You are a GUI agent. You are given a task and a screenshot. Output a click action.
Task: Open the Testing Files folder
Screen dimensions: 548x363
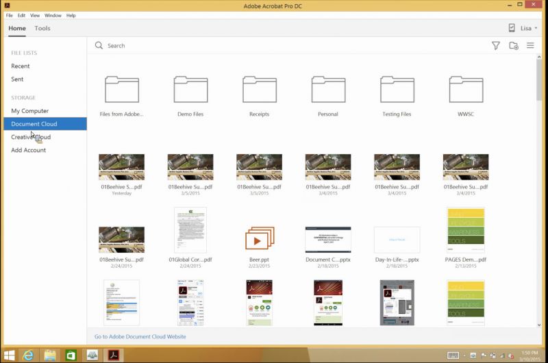coord(397,90)
